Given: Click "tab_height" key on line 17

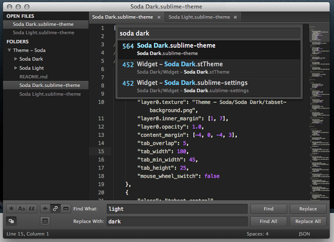Looking at the screenshot, I should point(156,168).
